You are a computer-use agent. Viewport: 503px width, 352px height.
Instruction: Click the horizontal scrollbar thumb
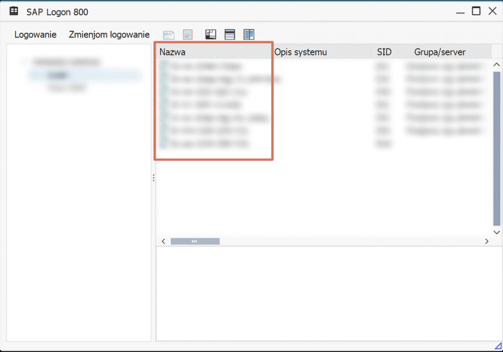(x=195, y=241)
